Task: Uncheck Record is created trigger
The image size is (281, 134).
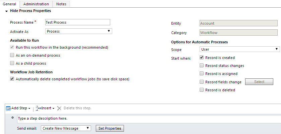Action: pyautogui.click(x=202, y=58)
